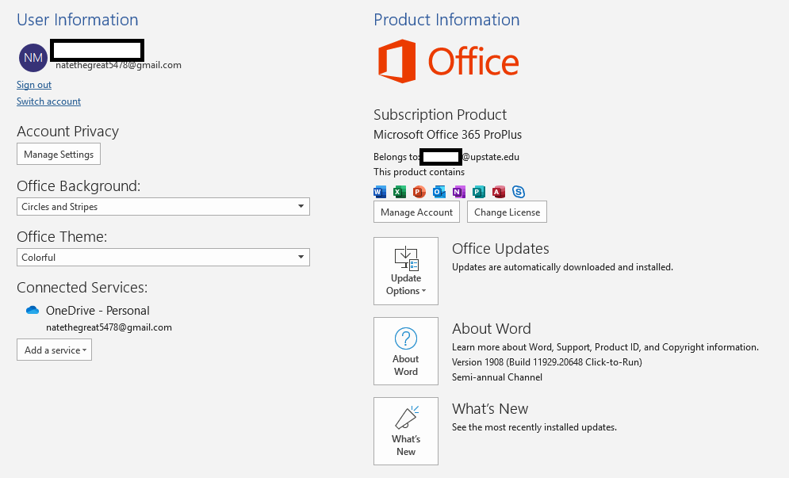Click the Office logo
789x478 pixels.
[x=448, y=61]
